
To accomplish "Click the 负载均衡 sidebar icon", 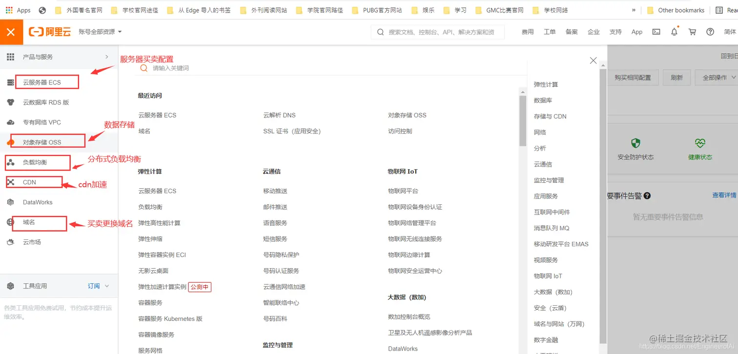I will pos(11,162).
